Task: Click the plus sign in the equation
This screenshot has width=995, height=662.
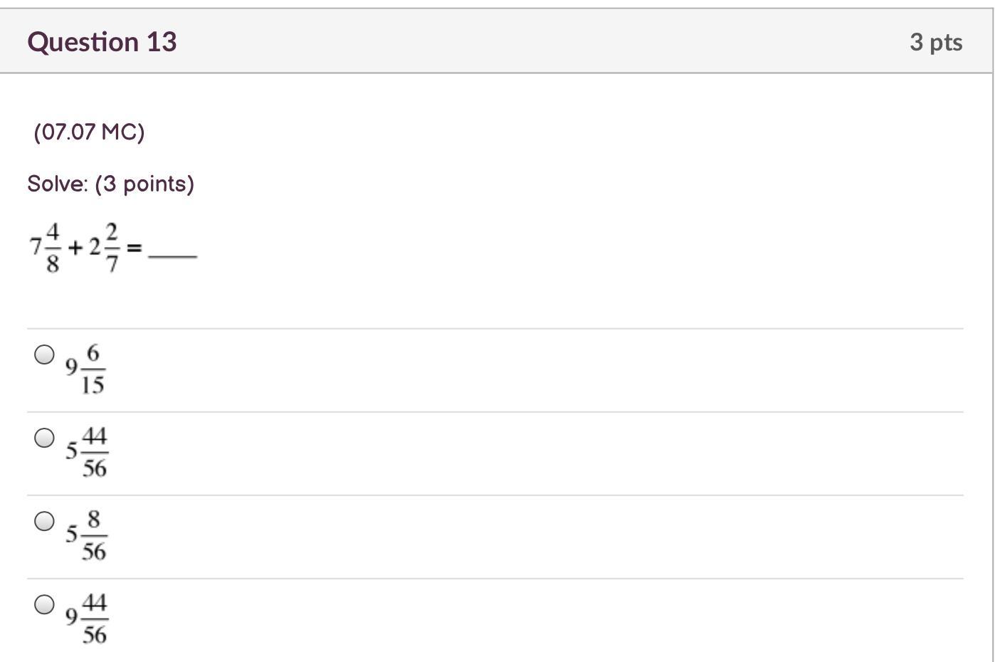Action: (x=75, y=248)
